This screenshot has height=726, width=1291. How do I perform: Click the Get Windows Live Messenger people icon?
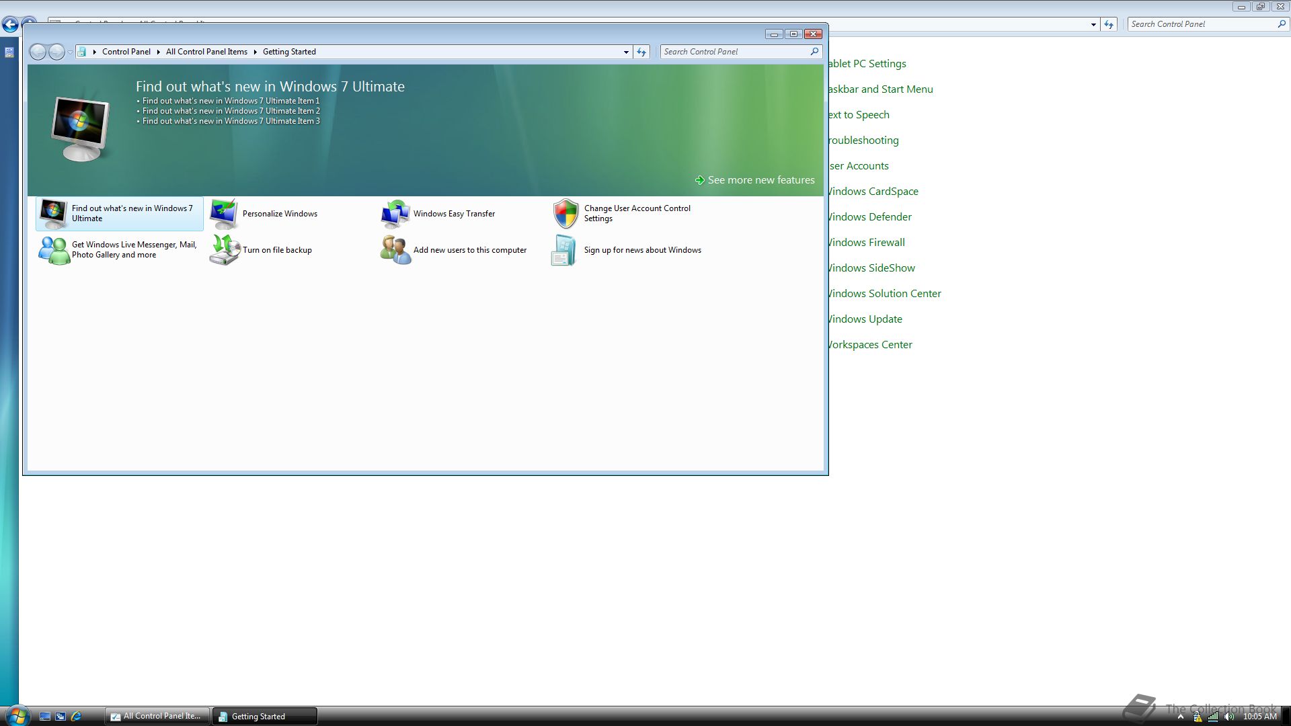pyautogui.click(x=54, y=250)
